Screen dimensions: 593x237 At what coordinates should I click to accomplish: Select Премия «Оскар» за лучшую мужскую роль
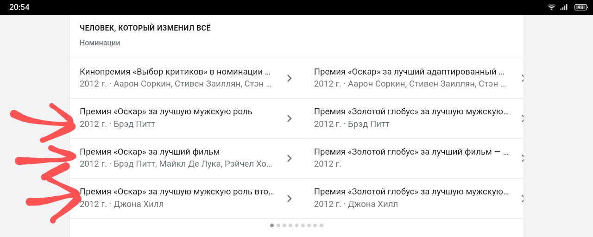pyautogui.click(x=187, y=118)
